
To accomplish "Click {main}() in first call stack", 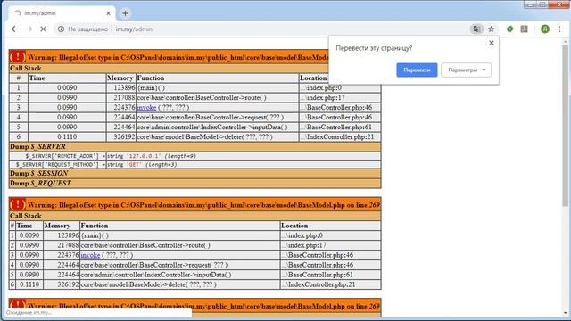I will pyautogui.click(x=151, y=87).
